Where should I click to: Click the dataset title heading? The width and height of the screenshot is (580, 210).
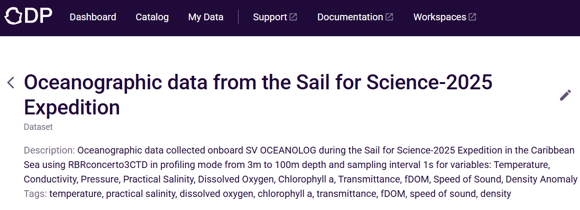258,95
